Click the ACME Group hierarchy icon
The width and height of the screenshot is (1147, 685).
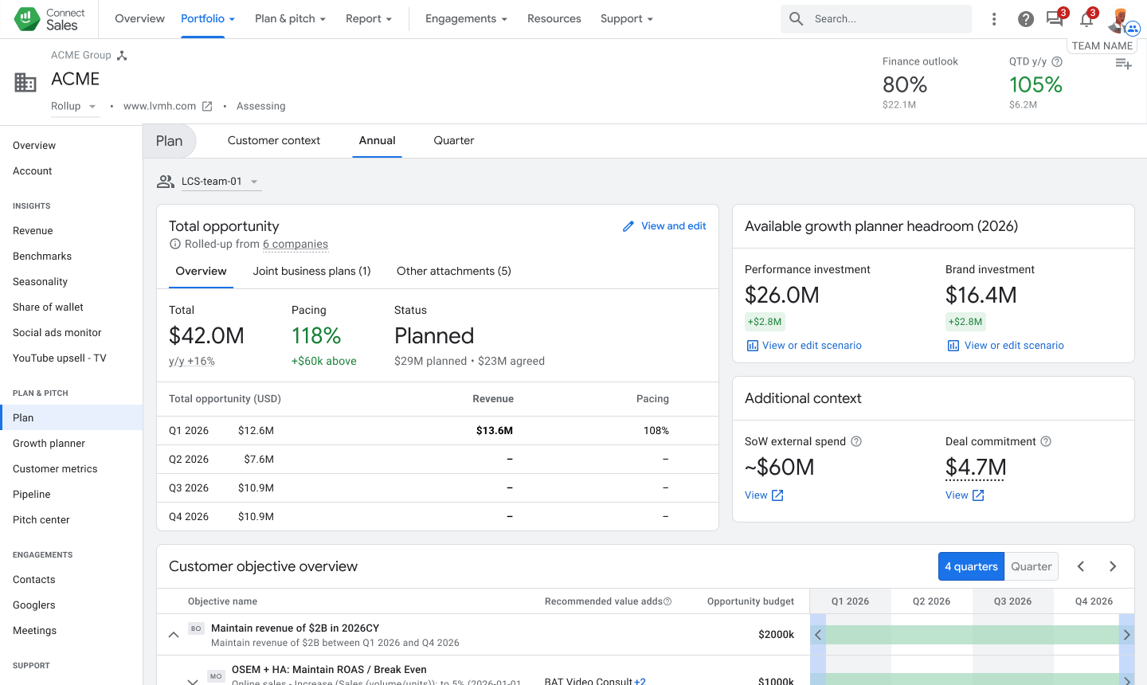tap(122, 55)
